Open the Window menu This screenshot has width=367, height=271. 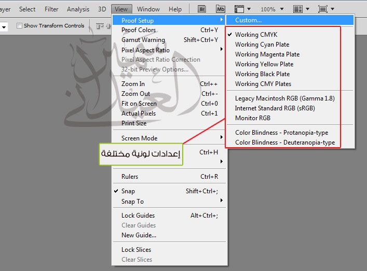pyautogui.click(x=148, y=9)
